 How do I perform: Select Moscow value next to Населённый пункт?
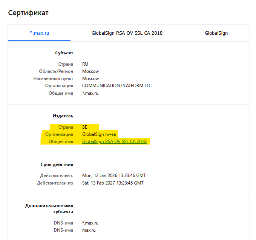[x=90, y=78]
